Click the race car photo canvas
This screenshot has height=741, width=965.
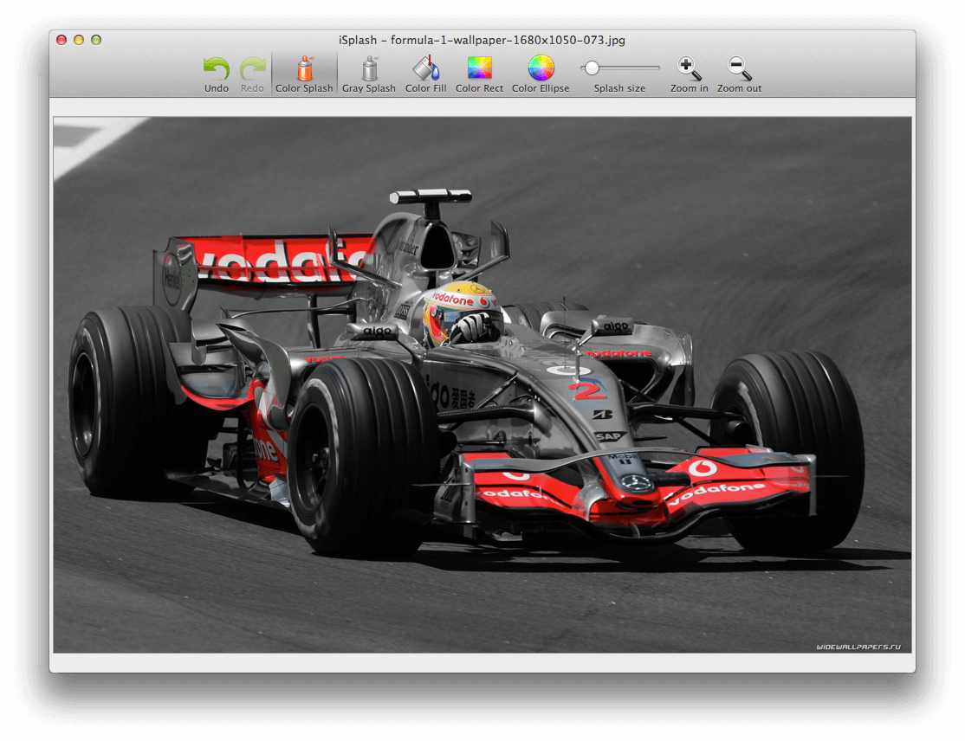(x=482, y=384)
